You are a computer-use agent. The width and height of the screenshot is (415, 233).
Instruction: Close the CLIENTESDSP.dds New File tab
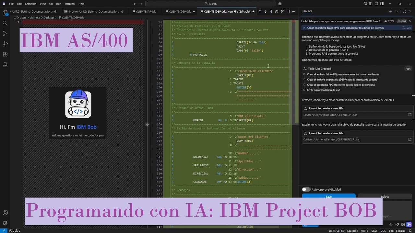coord(254,11)
